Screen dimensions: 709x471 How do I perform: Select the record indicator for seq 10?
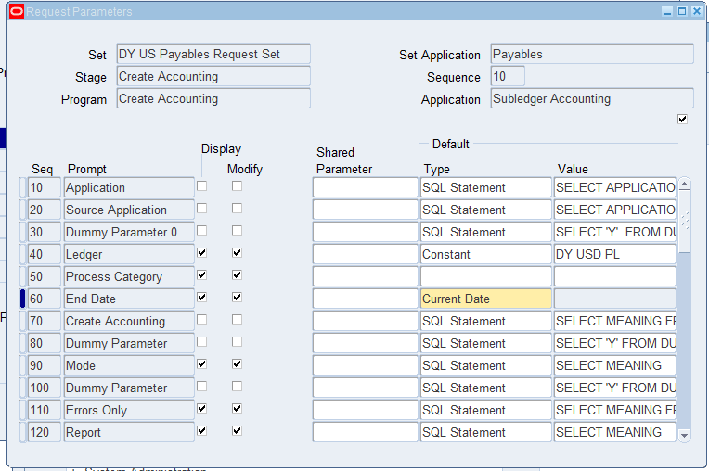(22, 187)
